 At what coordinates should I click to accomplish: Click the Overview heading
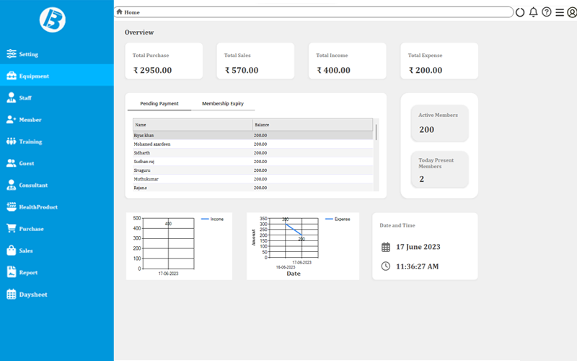point(139,32)
